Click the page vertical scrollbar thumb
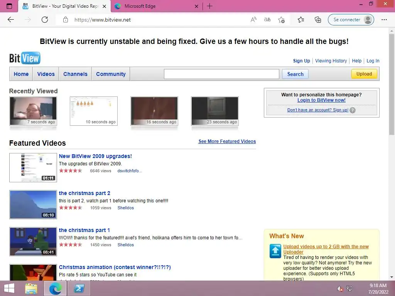Image resolution: width=395 pixels, height=296 pixels. [392, 84]
